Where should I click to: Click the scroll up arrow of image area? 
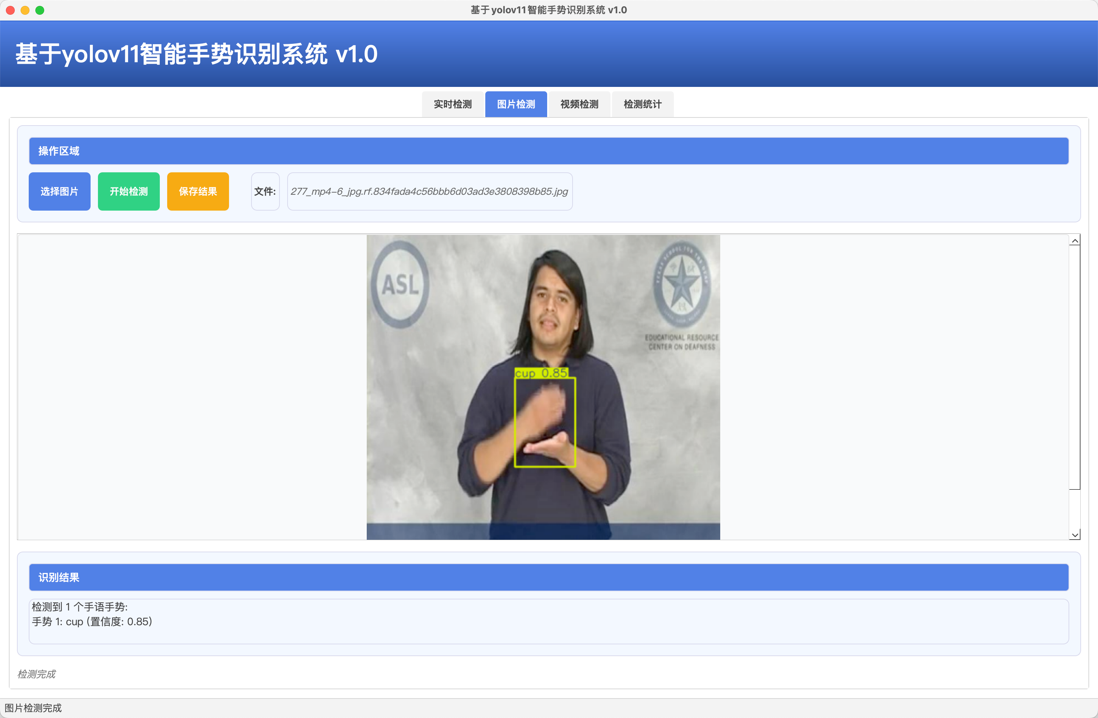(1074, 241)
